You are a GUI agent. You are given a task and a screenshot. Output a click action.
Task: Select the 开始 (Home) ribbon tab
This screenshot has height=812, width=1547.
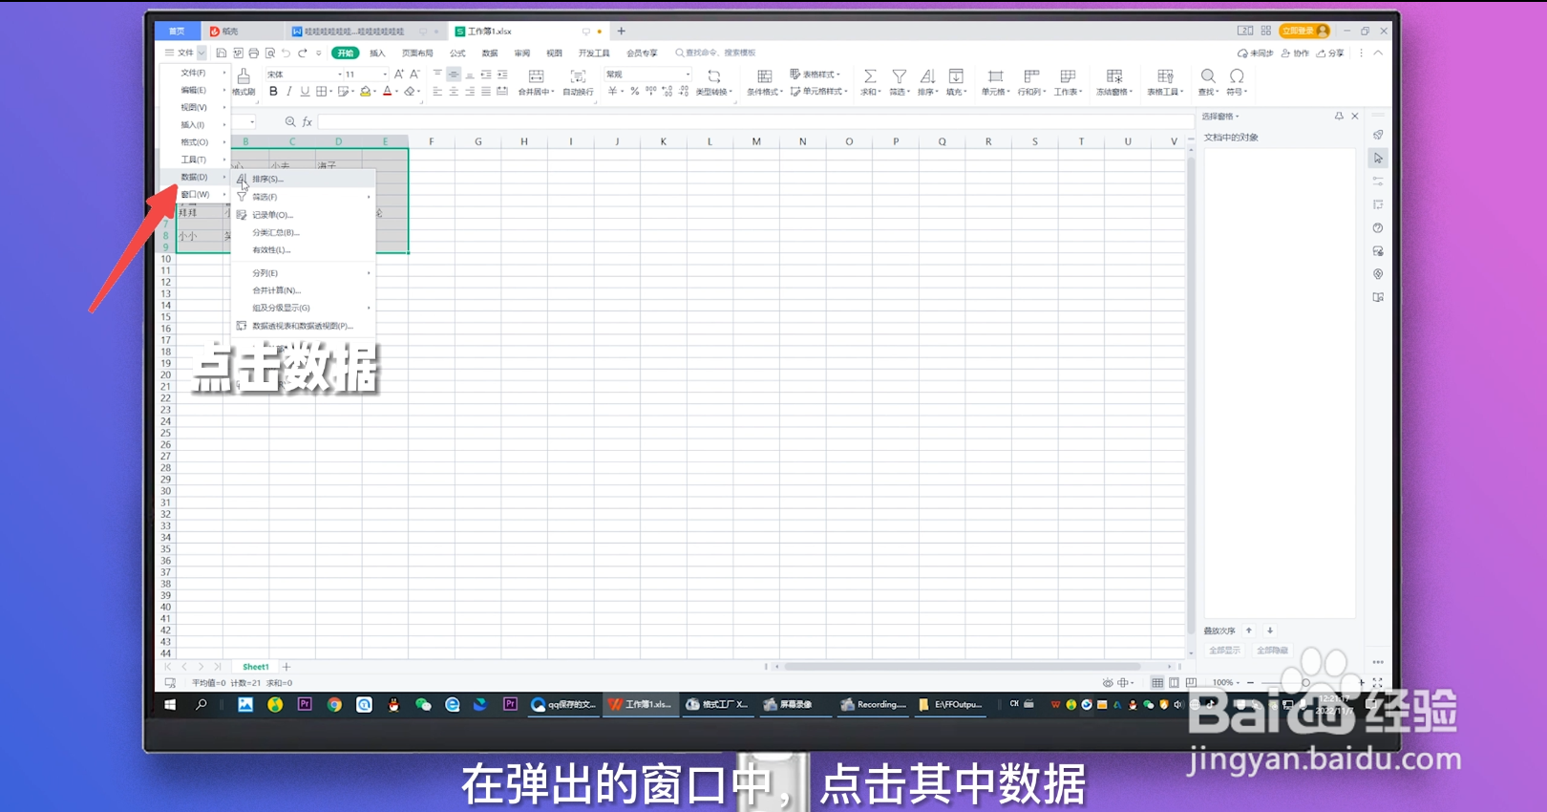click(x=346, y=53)
